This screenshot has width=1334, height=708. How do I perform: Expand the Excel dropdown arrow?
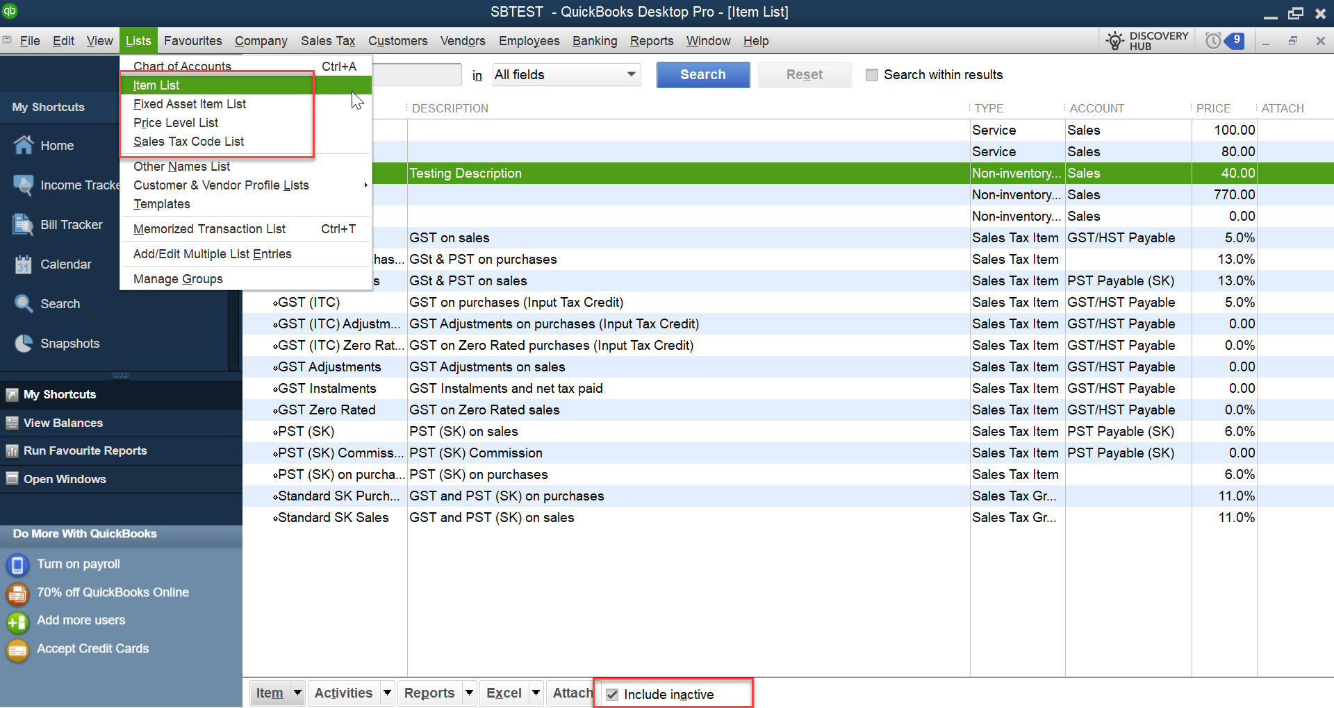tap(536, 693)
